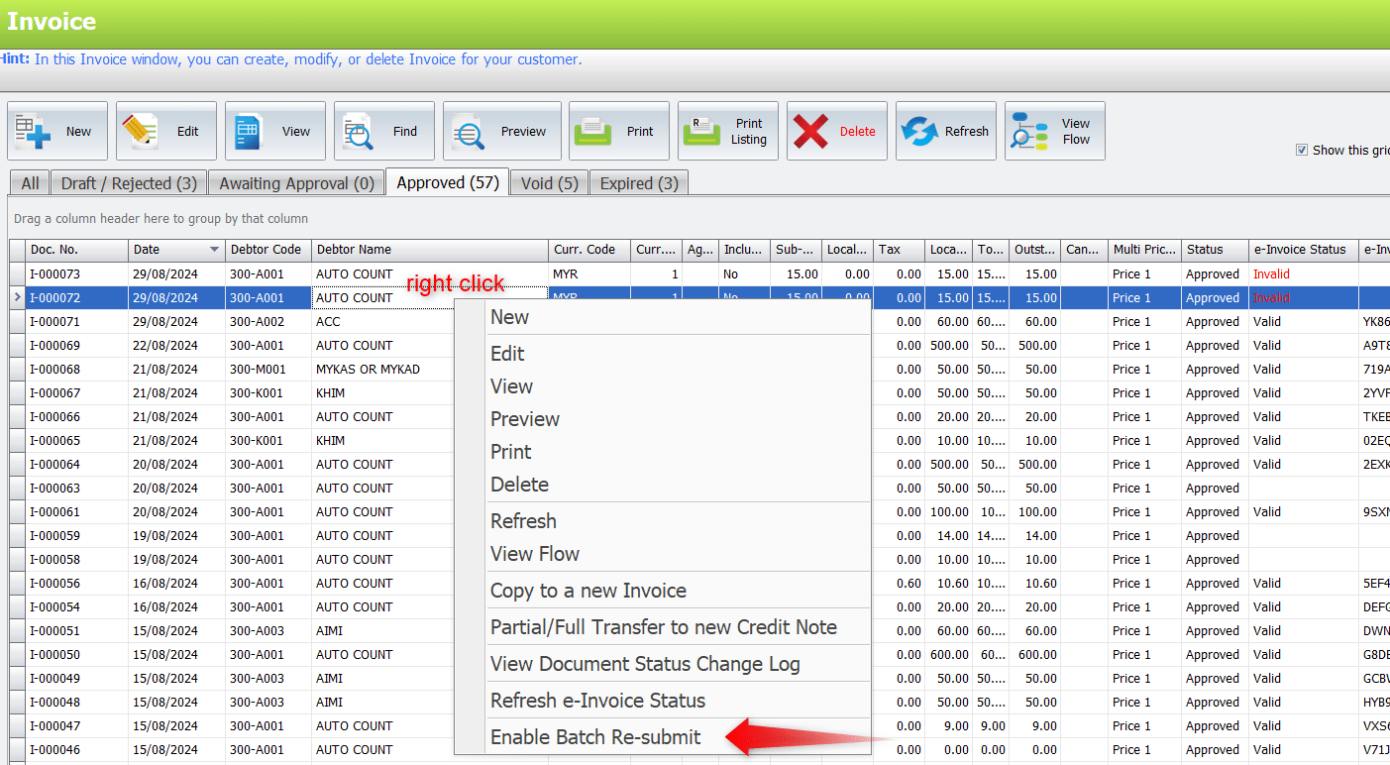The image size is (1390, 765).
Task: Click debtor code 300-M001
Action: pyautogui.click(x=258, y=370)
